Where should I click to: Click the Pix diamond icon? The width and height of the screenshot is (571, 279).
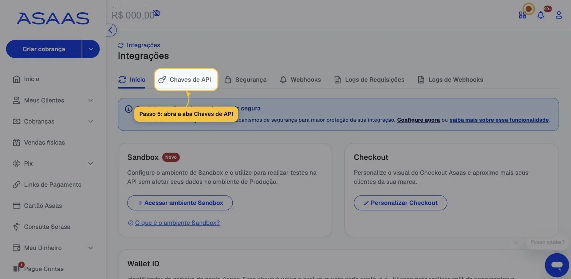pyautogui.click(x=16, y=163)
